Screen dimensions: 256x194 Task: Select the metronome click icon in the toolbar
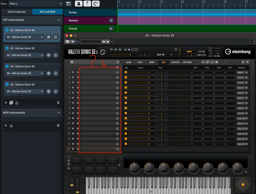click(79, 3)
